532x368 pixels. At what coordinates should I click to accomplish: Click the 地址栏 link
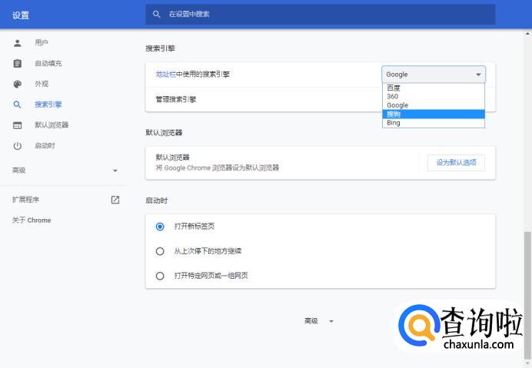tap(166, 75)
